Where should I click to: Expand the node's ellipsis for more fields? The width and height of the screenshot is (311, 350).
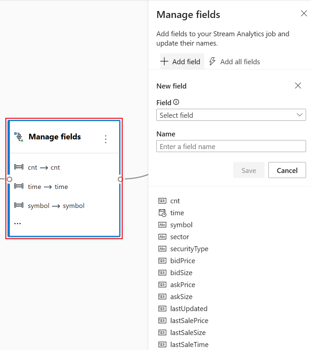tap(17, 224)
